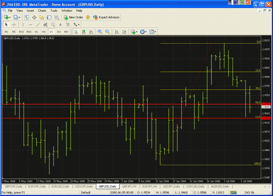Draw a Vertical Line tool
This screenshot has height=196, width=273.
pyautogui.click(x=23, y=24)
